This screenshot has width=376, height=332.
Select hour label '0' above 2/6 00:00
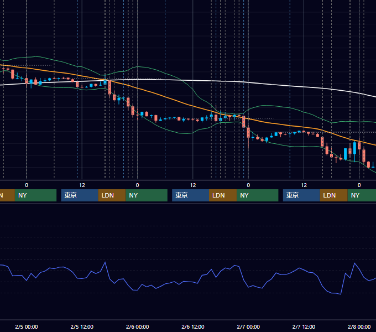137,185
